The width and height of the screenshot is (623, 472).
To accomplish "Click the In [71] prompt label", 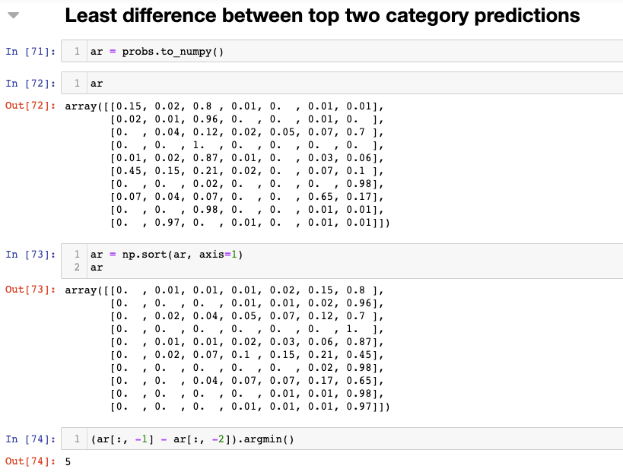I will (30, 52).
